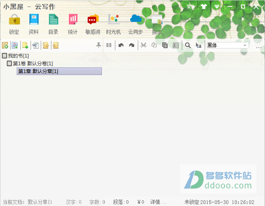Click the rename item toolbar icon
The image size is (265, 206).
(35, 46)
